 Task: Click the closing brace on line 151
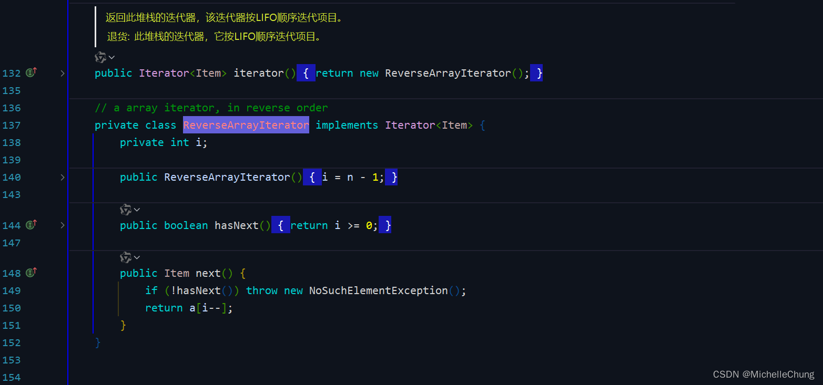pyautogui.click(x=123, y=325)
